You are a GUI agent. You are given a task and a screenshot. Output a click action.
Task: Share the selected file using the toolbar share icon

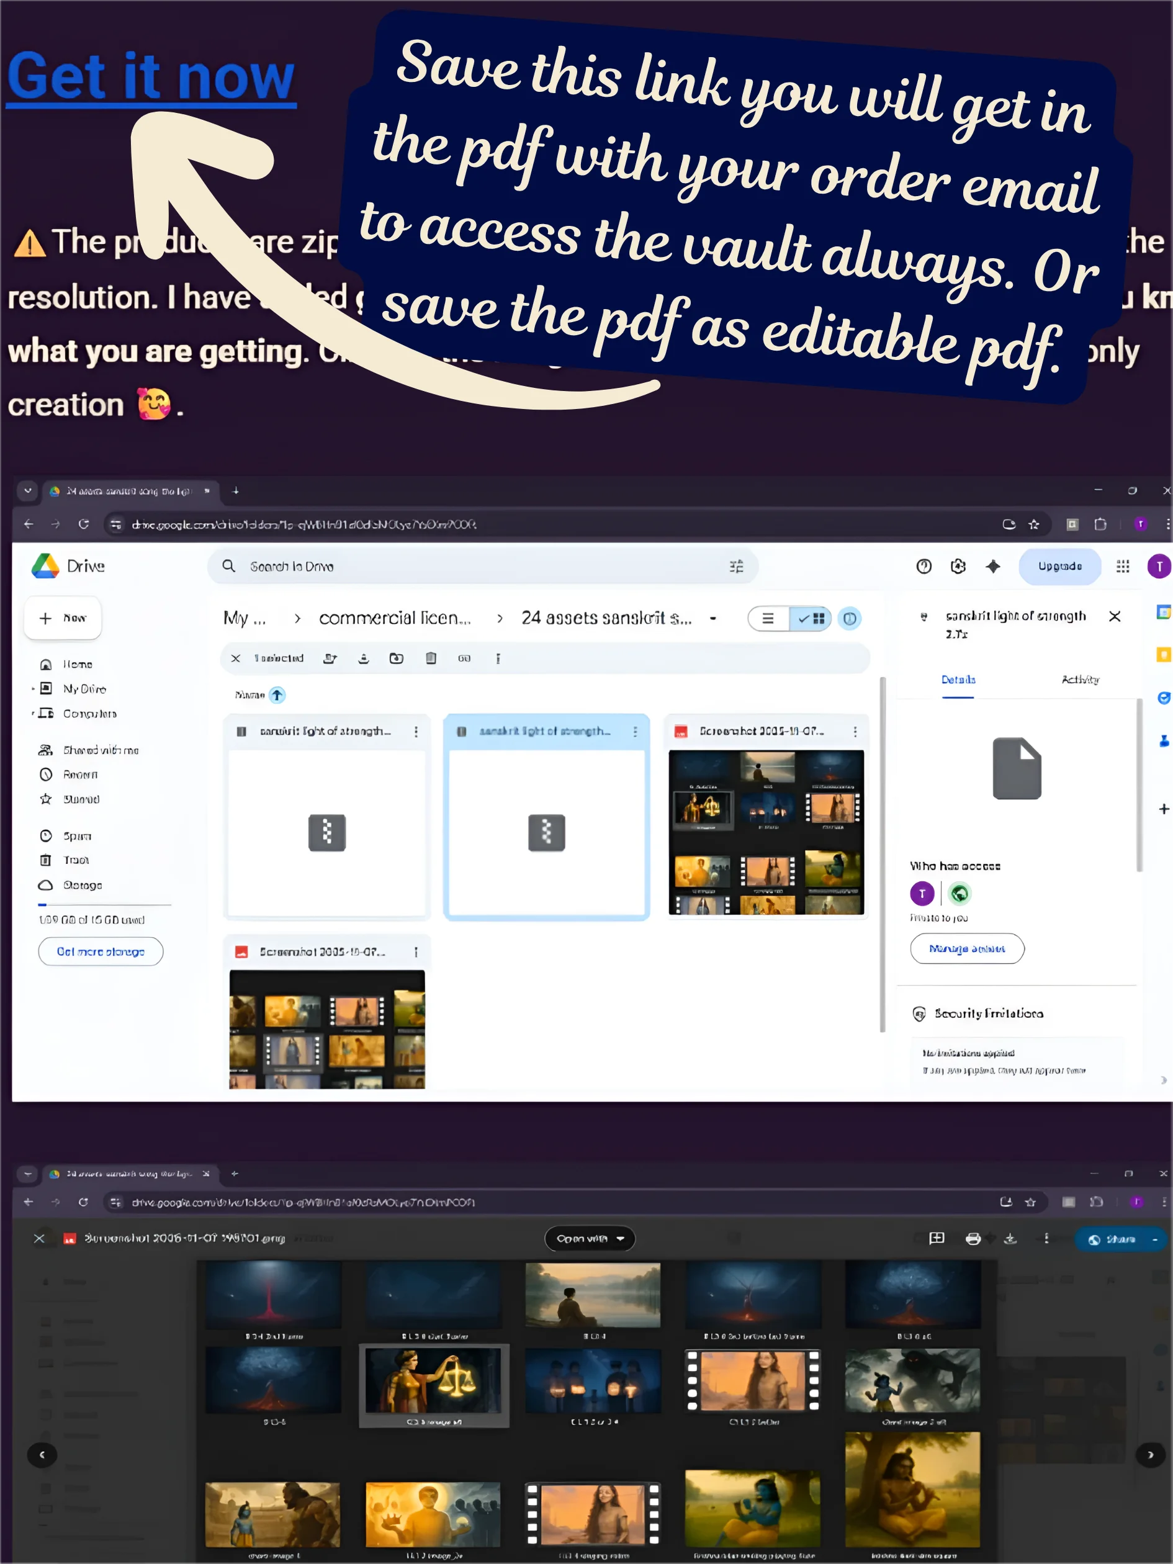point(330,658)
